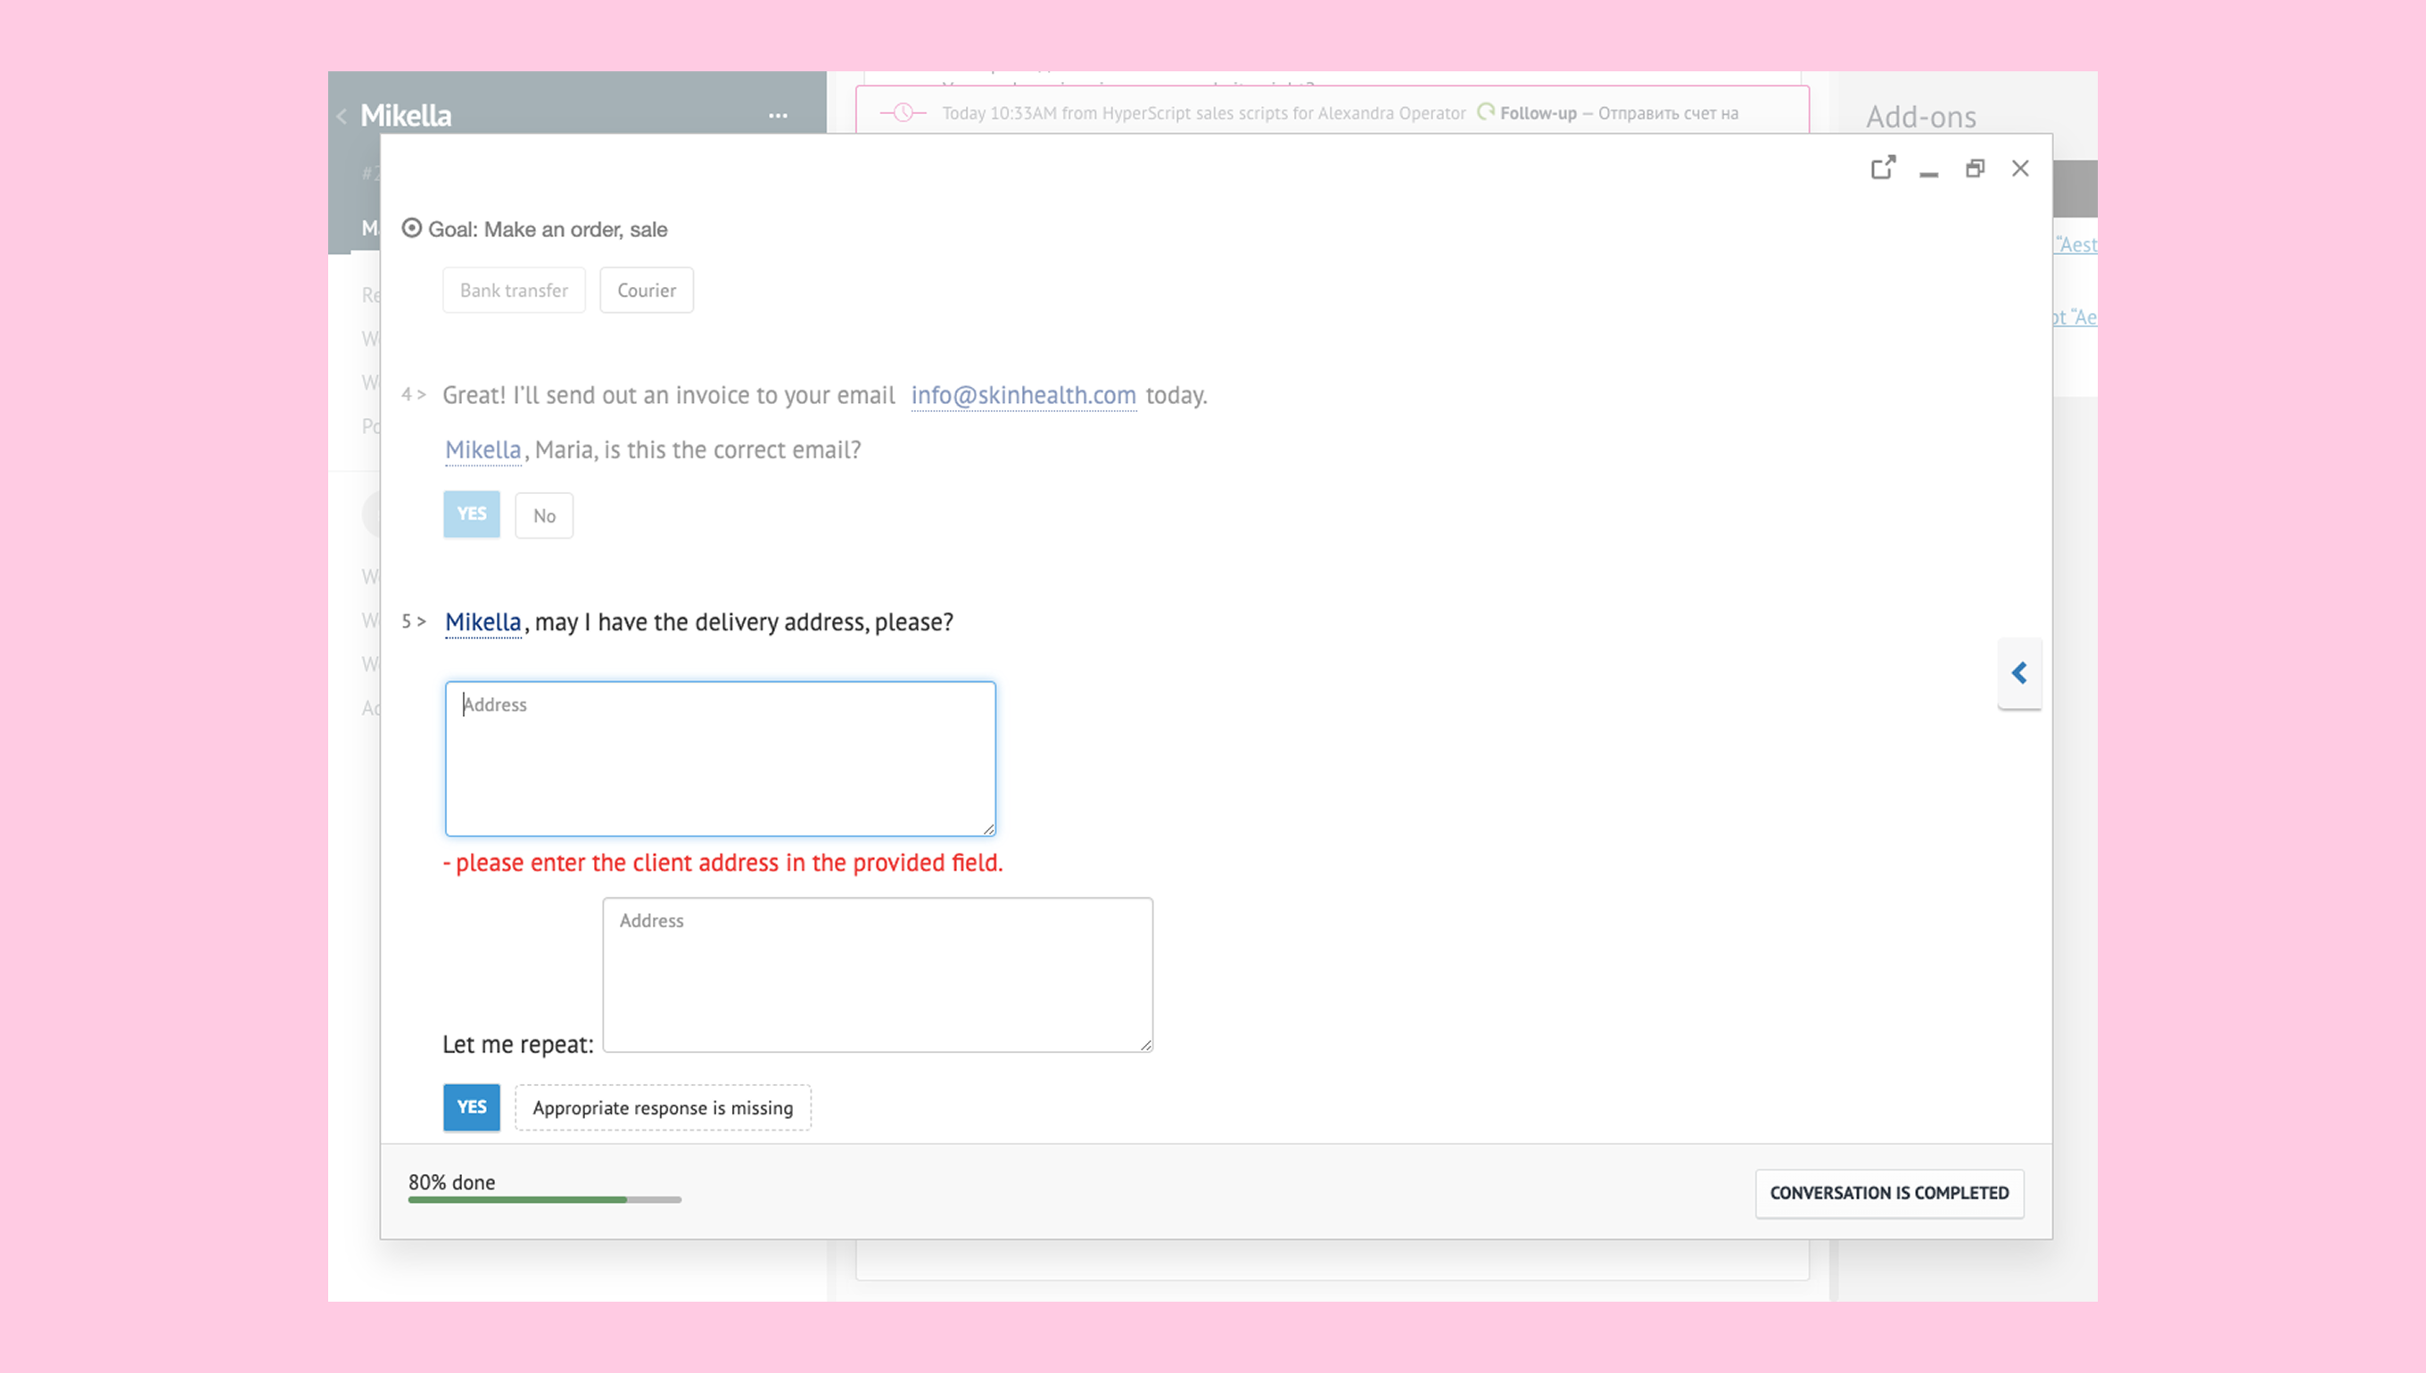Go back using arrow beside Mikella header

(x=342, y=116)
